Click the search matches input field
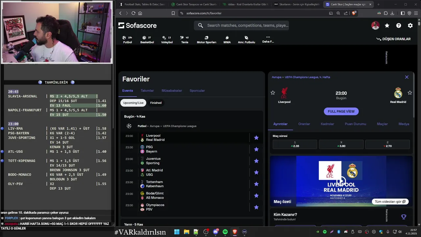The image size is (421, 237). pos(241,25)
